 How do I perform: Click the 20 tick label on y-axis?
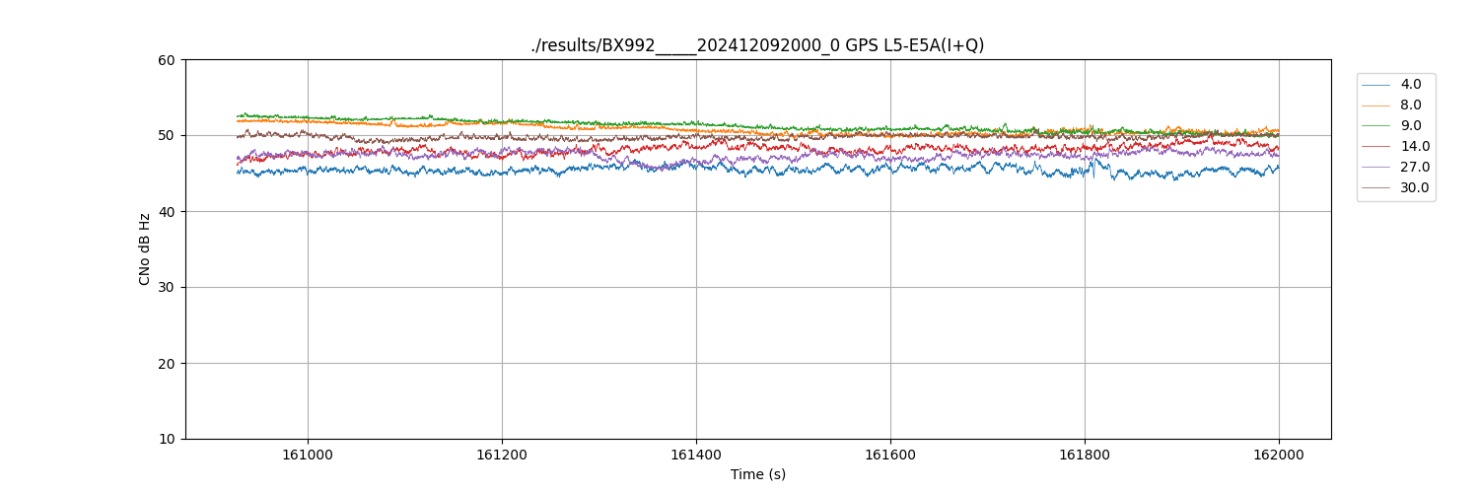tap(167, 364)
